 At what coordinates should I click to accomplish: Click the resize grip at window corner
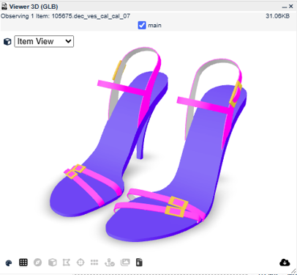click(x=293, y=271)
